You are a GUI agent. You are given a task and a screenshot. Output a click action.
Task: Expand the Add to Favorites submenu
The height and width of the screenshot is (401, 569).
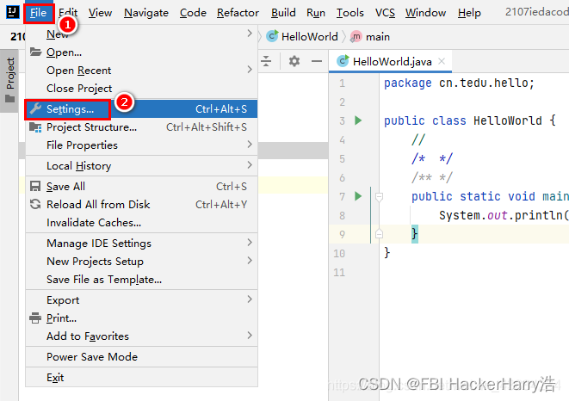point(250,335)
